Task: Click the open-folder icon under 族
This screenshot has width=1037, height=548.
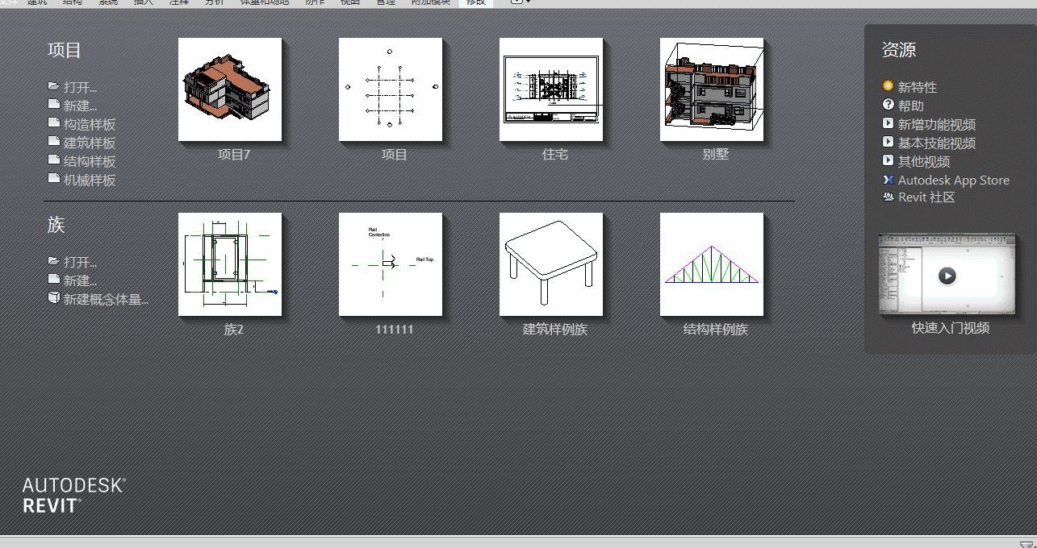Action: (x=54, y=261)
